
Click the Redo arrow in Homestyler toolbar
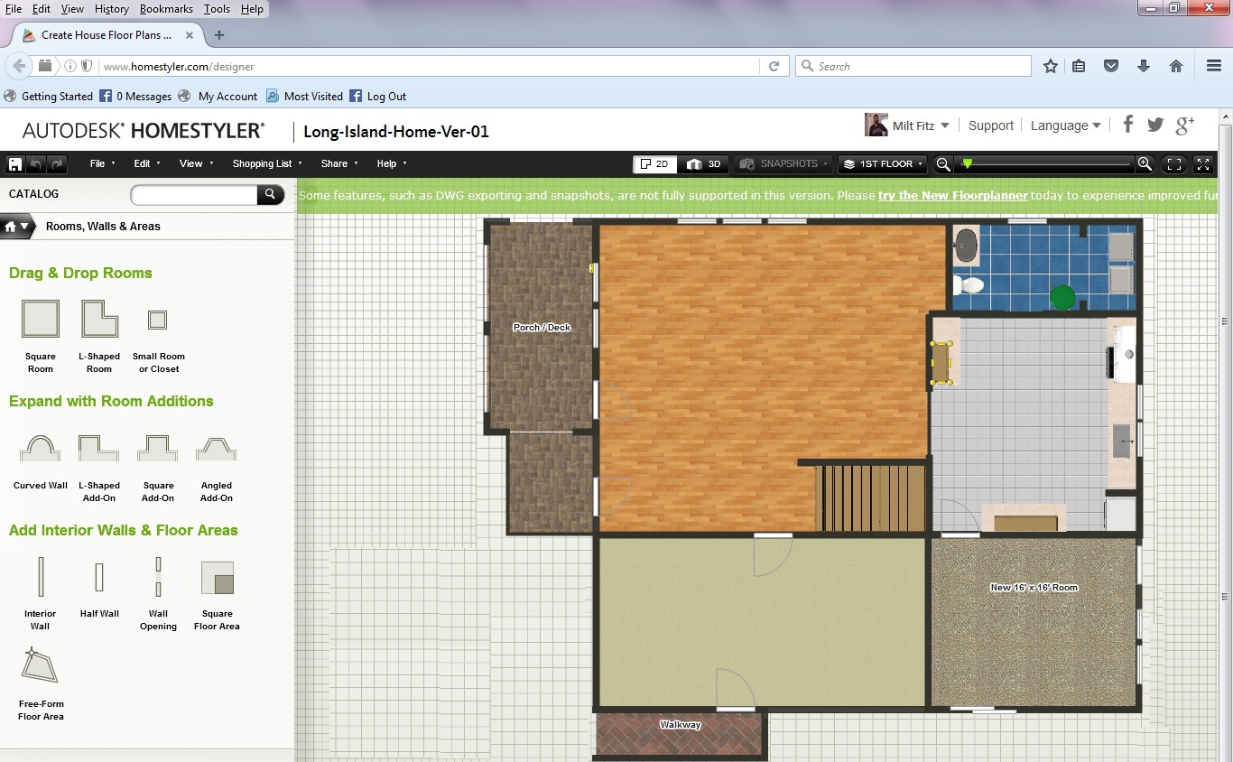click(57, 164)
